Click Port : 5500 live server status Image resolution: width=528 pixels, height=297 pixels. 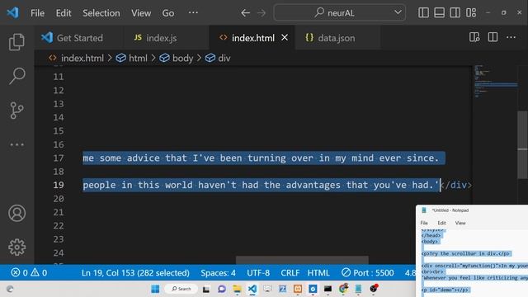point(368,272)
